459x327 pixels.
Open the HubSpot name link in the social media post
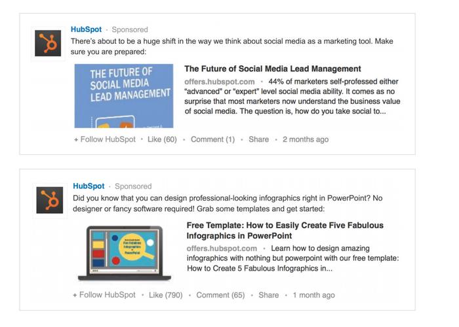click(86, 29)
